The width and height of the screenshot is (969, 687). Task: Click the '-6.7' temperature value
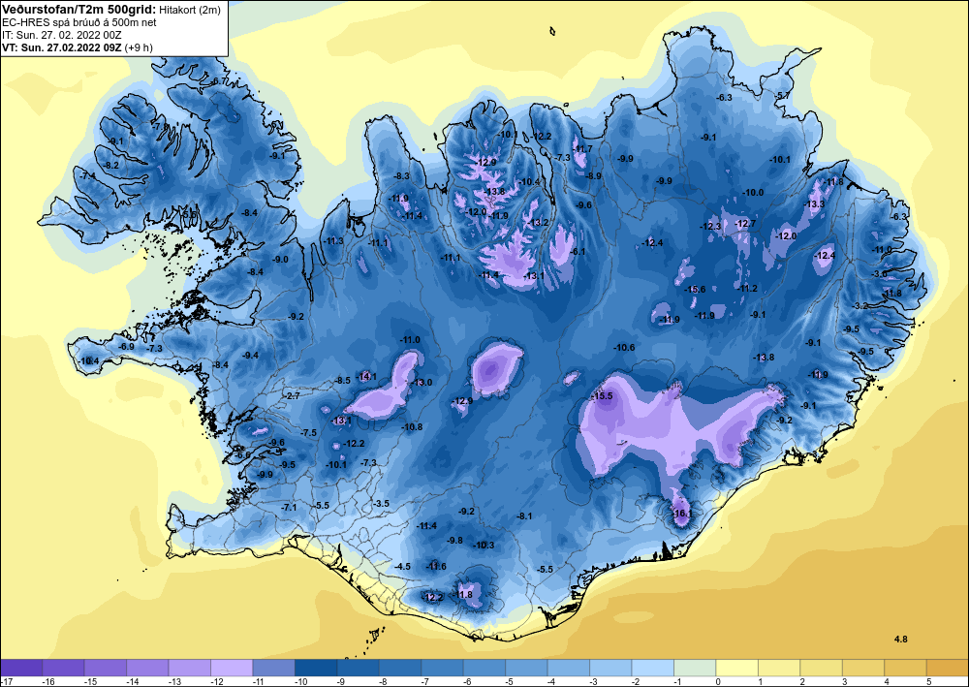click(x=219, y=81)
